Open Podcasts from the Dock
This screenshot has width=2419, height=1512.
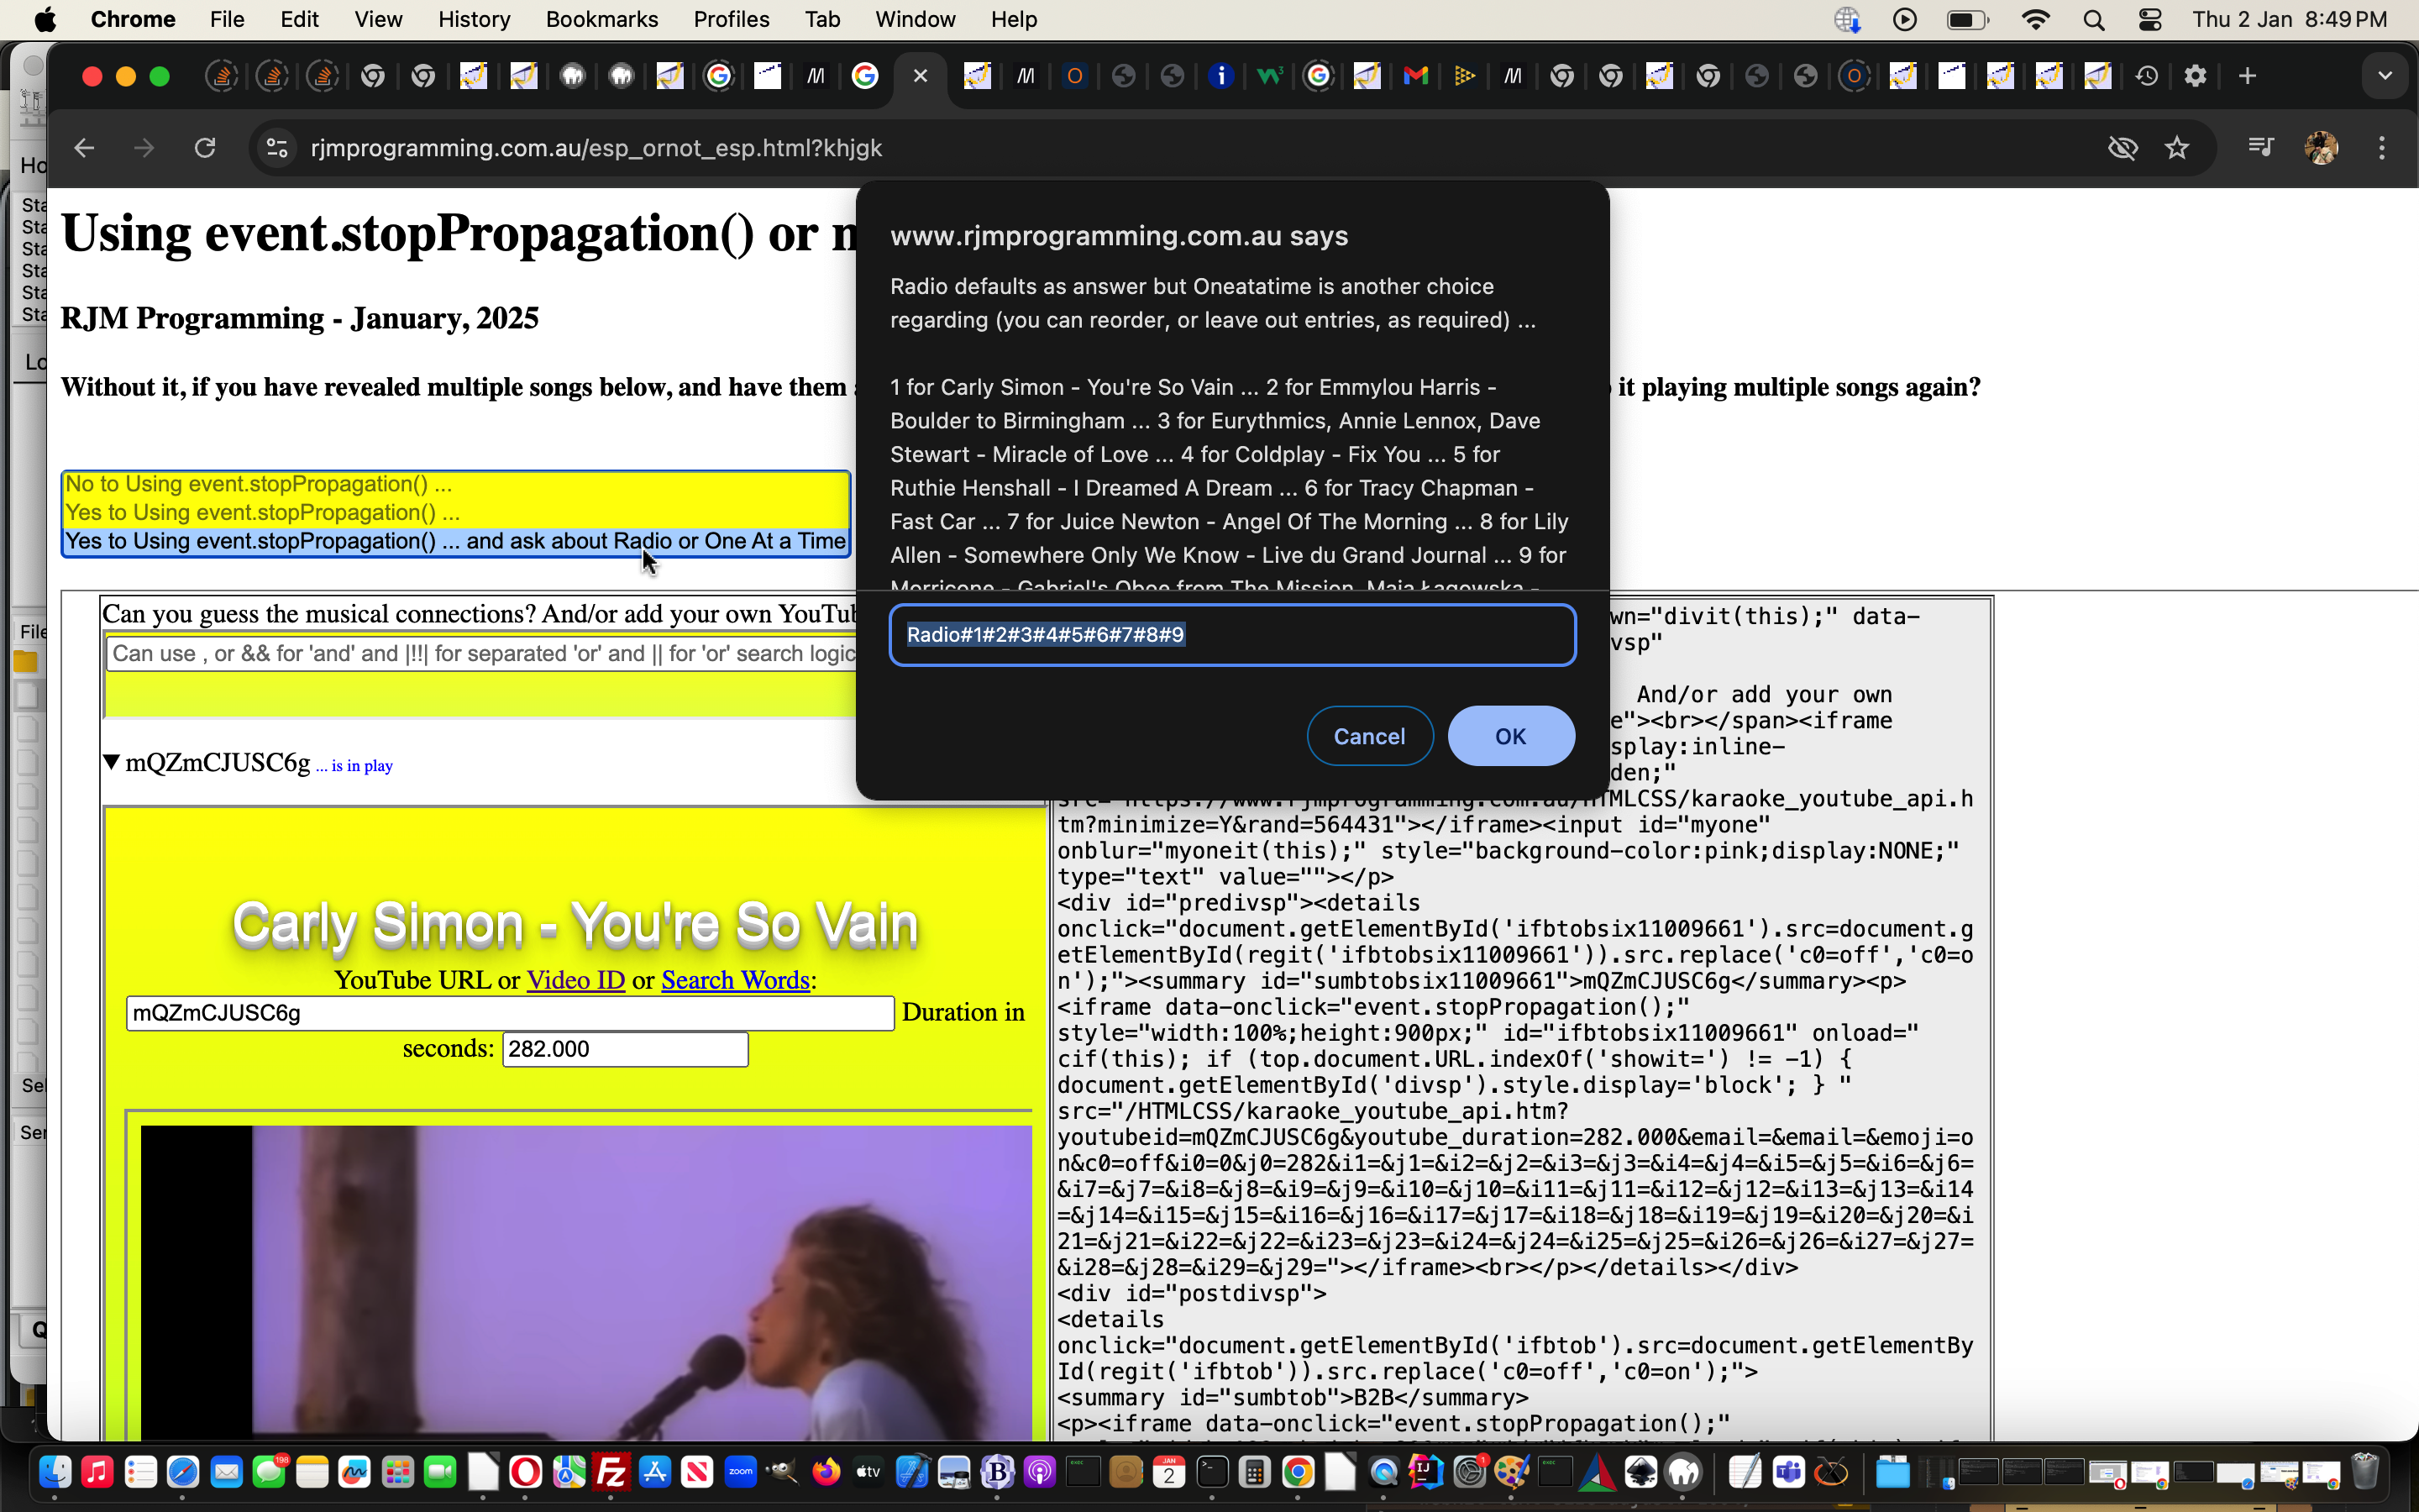click(1041, 1472)
